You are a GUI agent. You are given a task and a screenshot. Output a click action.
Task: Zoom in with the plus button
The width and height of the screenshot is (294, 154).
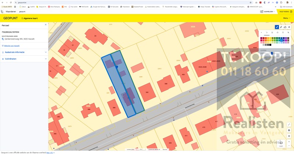(289, 142)
